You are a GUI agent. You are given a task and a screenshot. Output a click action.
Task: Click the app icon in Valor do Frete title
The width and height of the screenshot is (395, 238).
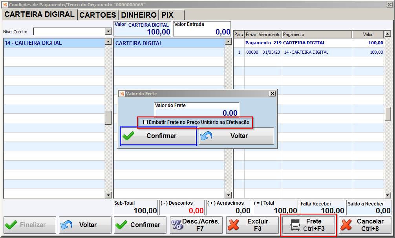[x=122, y=94]
